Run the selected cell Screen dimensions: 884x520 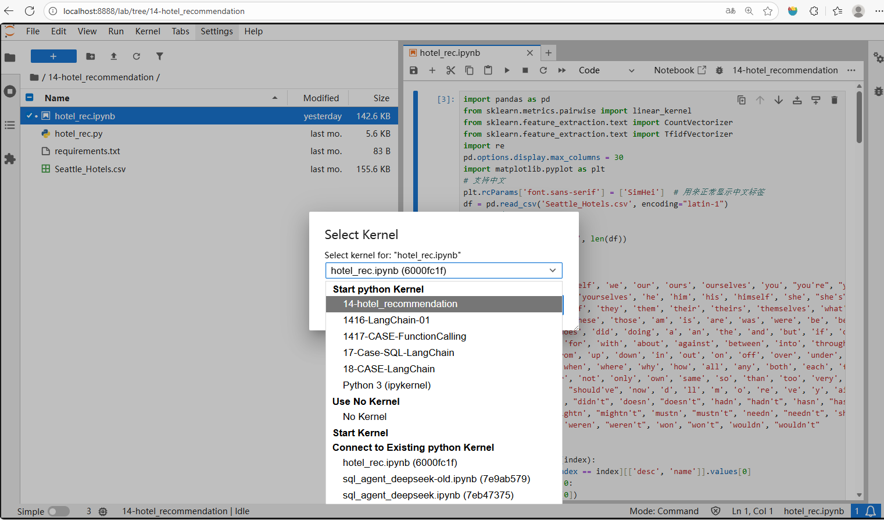pyautogui.click(x=507, y=70)
